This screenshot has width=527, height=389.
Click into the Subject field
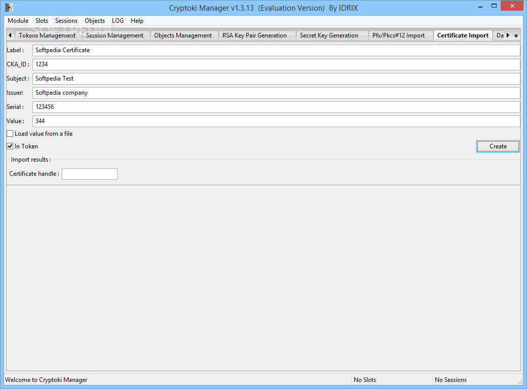click(x=276, y=79)
